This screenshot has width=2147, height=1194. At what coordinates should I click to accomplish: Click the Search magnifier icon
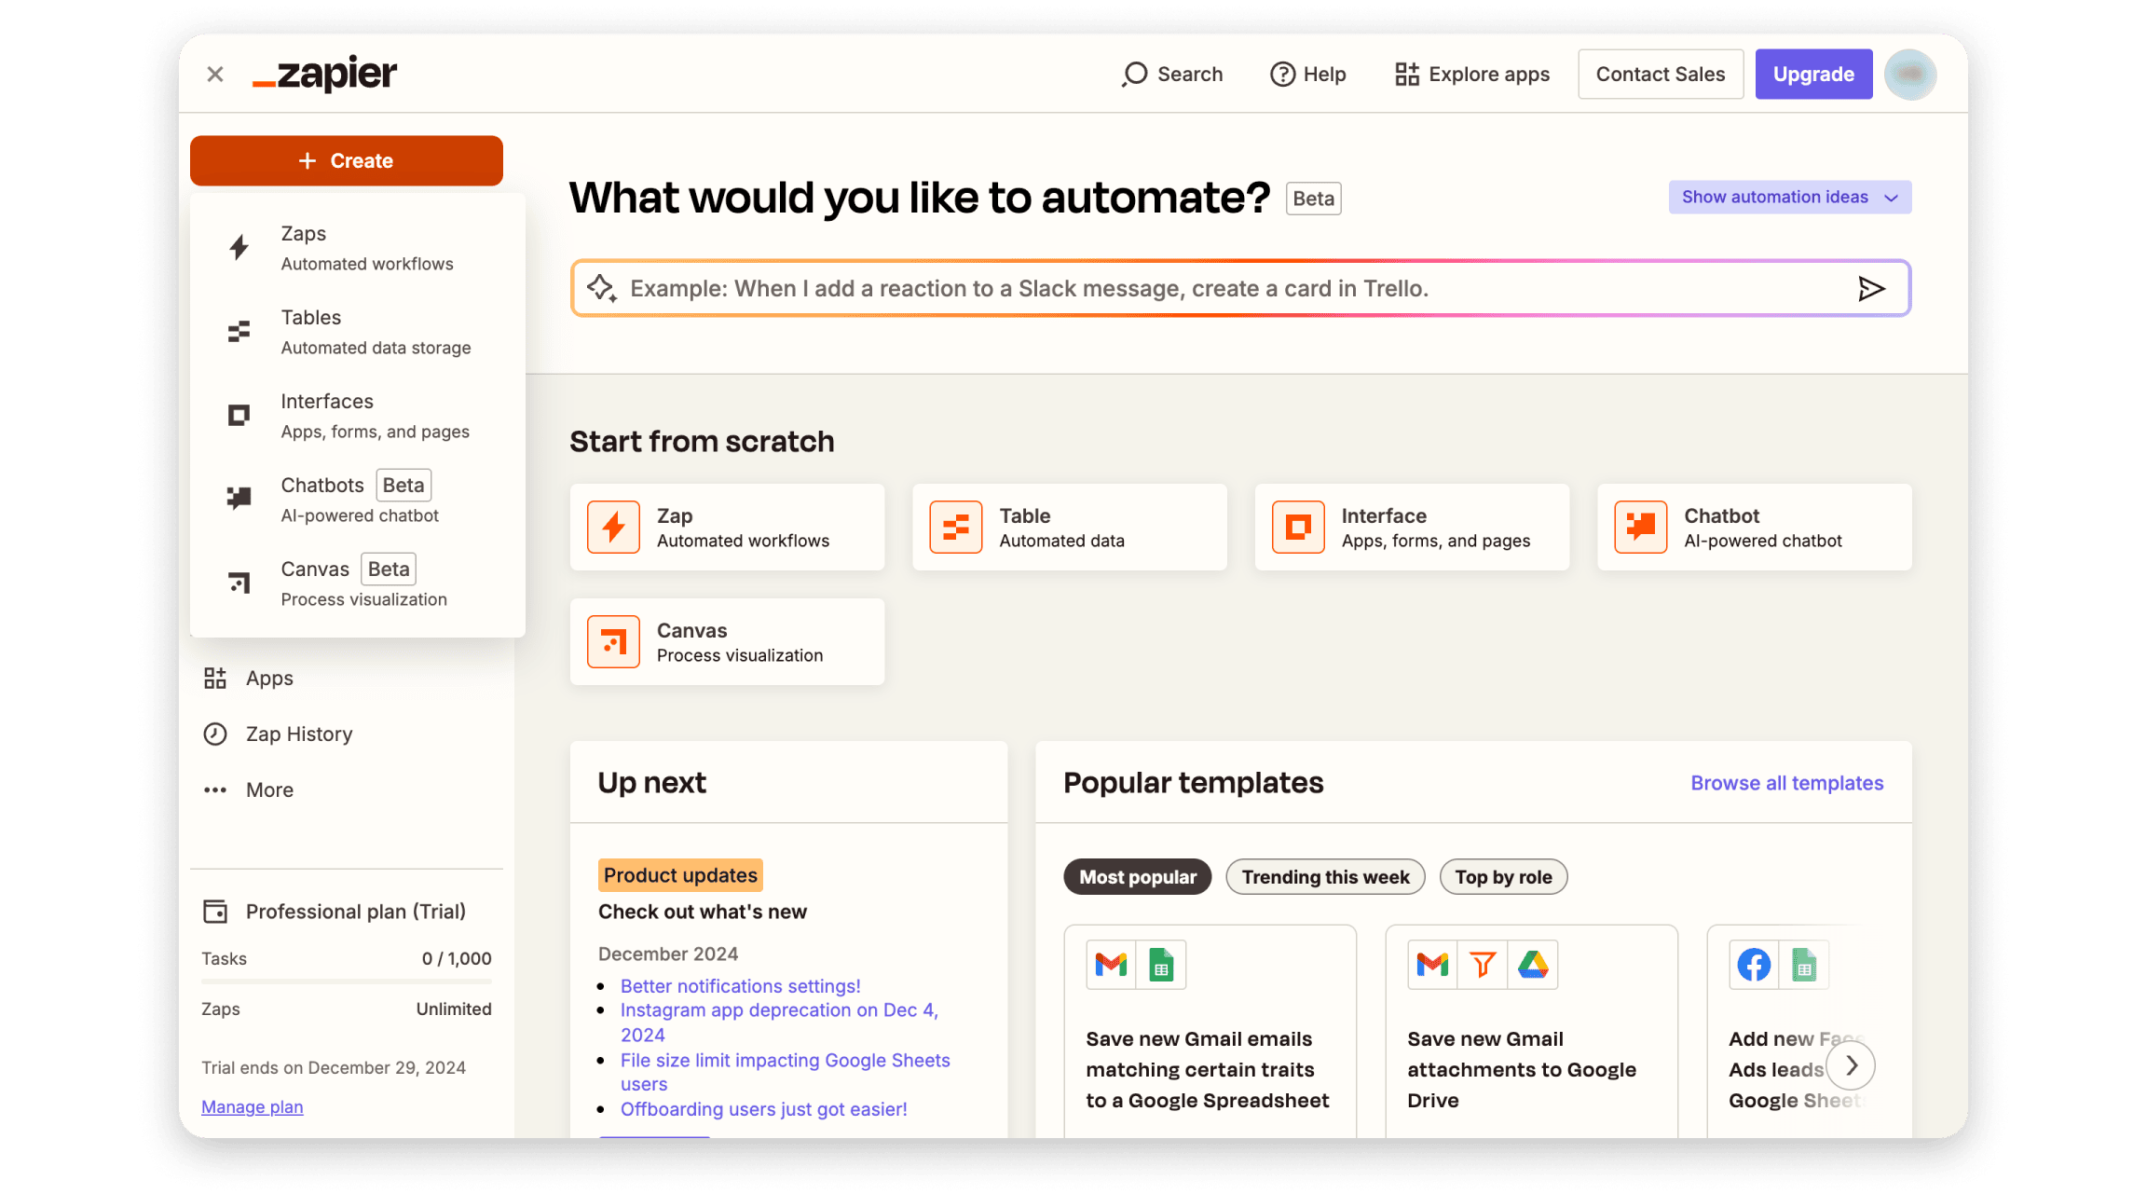[1134, 74]
